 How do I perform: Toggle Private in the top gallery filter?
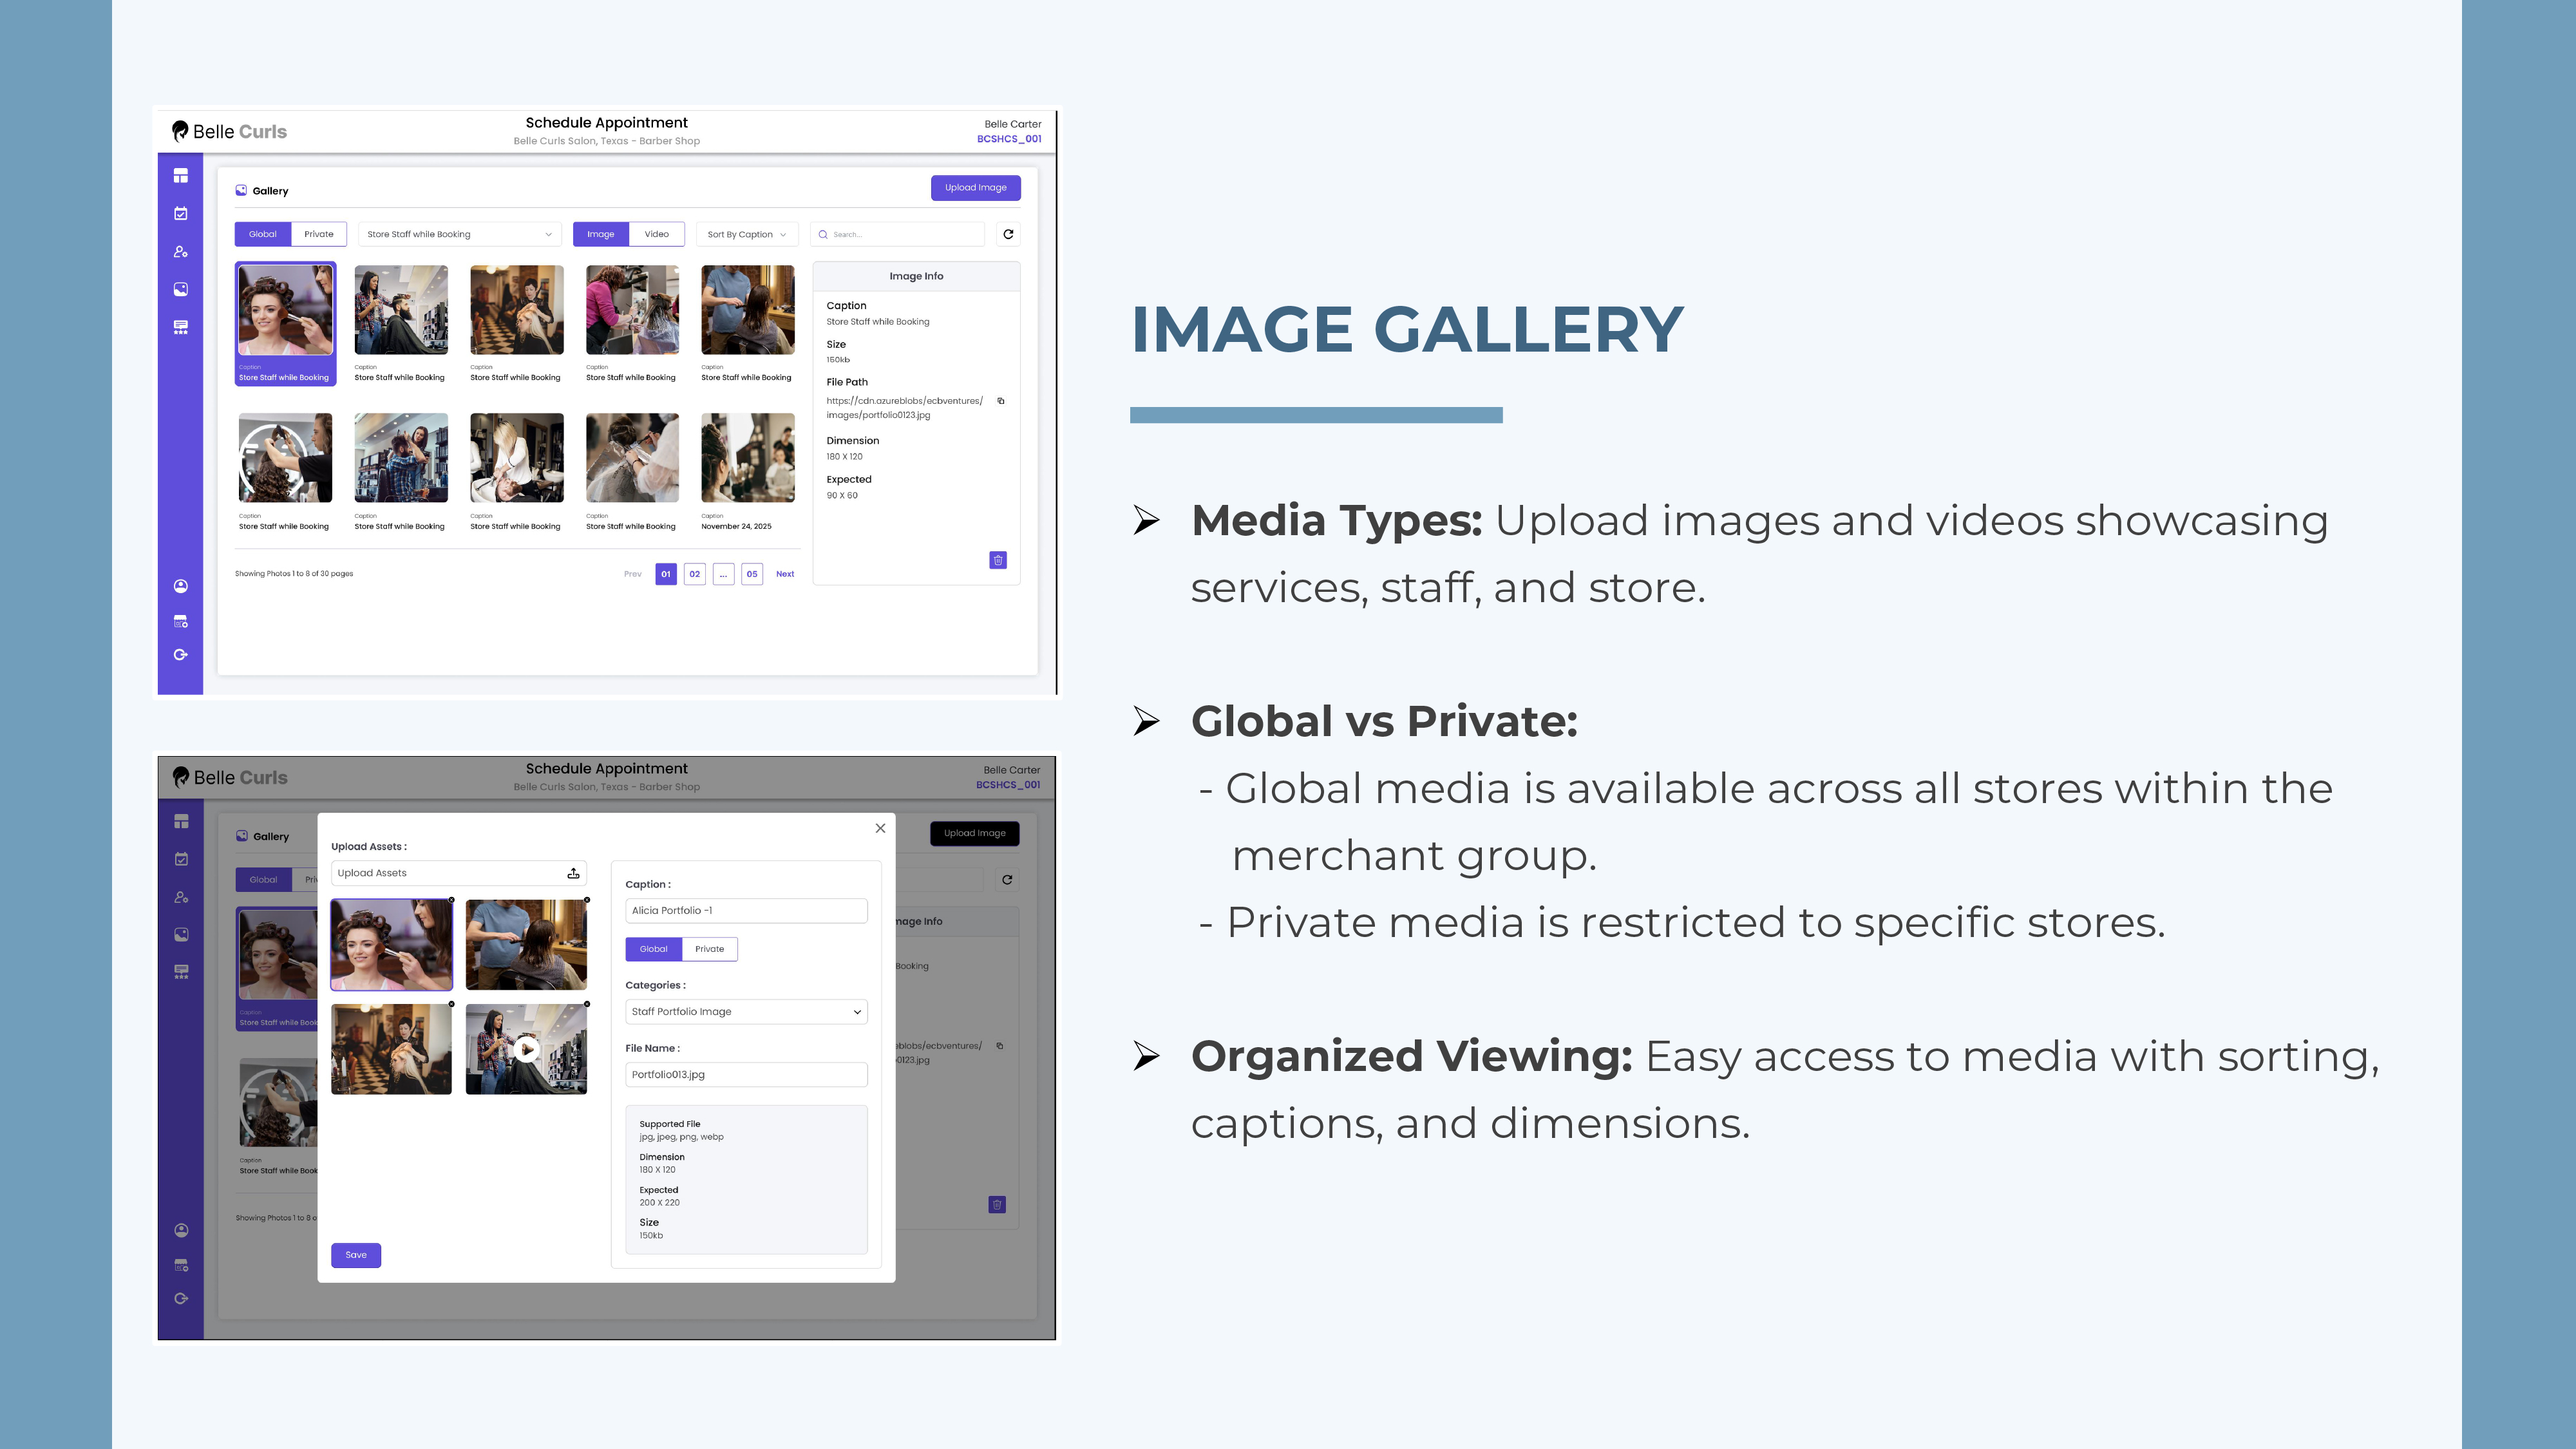click(319, 234)
